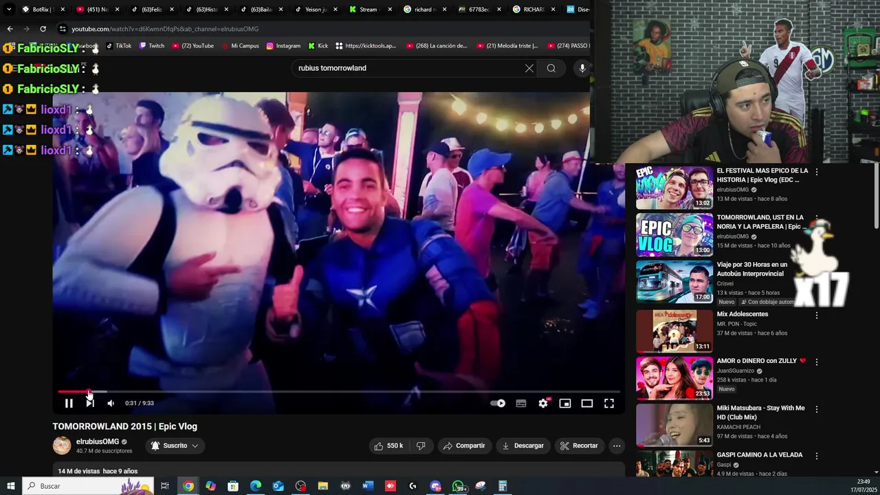Enter full screen mode

[609, 404]
